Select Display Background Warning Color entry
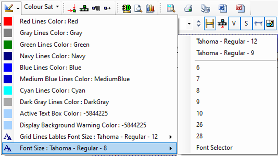This screenshot has width=278, height=156. [x=90, y=125]
